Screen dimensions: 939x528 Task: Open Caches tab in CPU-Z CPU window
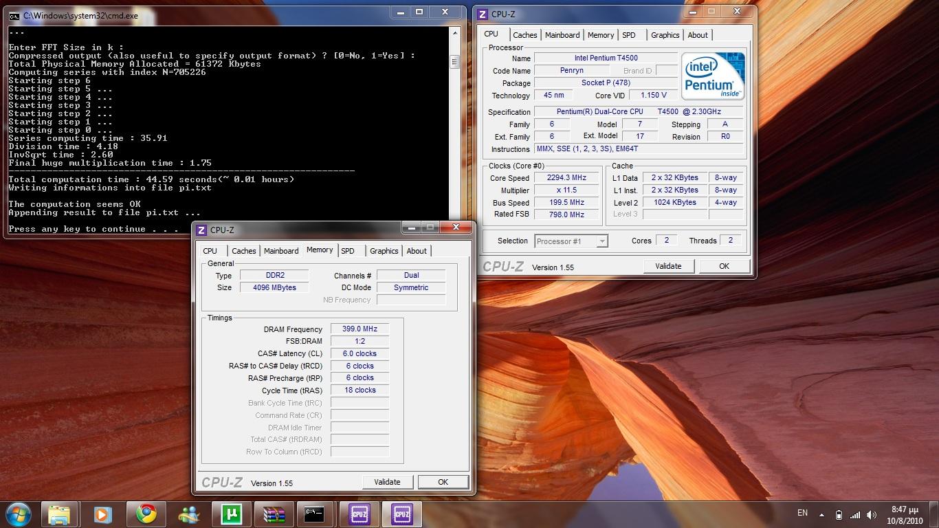tap(524, 35)
